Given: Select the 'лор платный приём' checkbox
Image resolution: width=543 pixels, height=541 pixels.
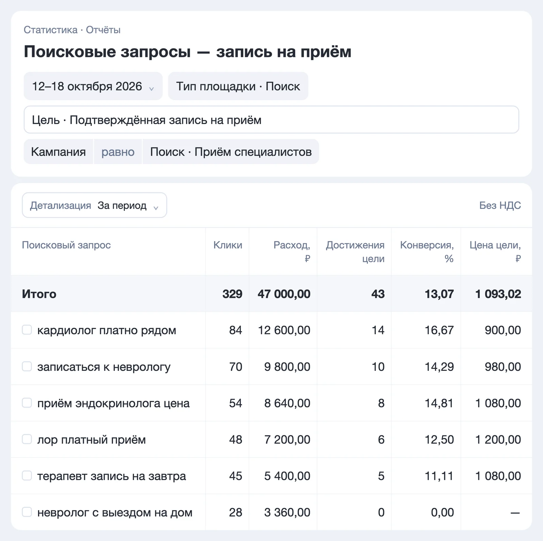Looking at the screenshot, I should click(27, 439).
